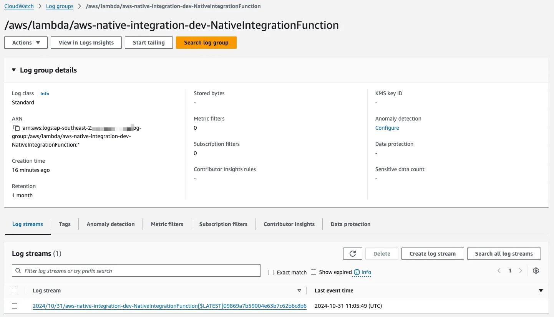This screenshot has height=317, width=554.
Task: Enable the Exact match checkbox
Action: tap(271, 272)
